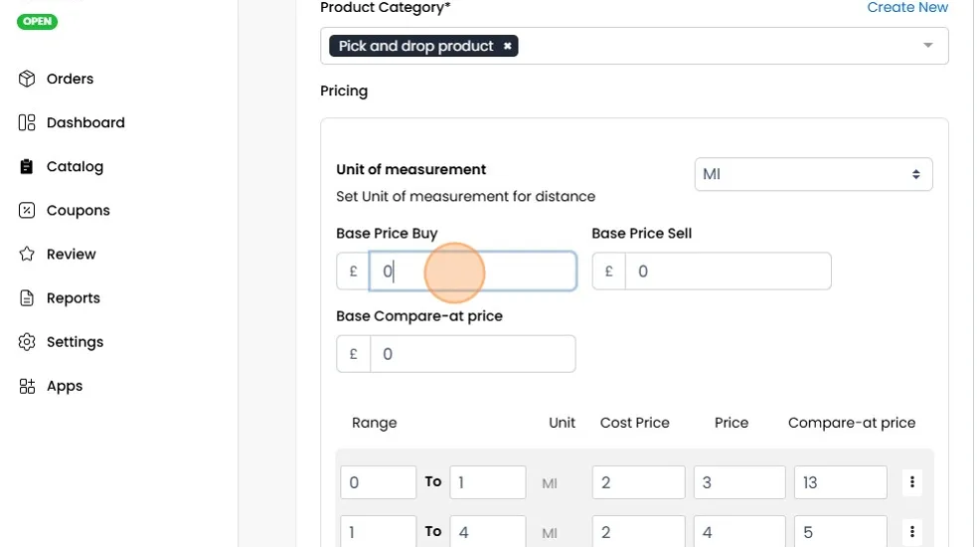This screenshot has height=547, width=977.
Task: Click the Range column header
Action: (374, 423)
